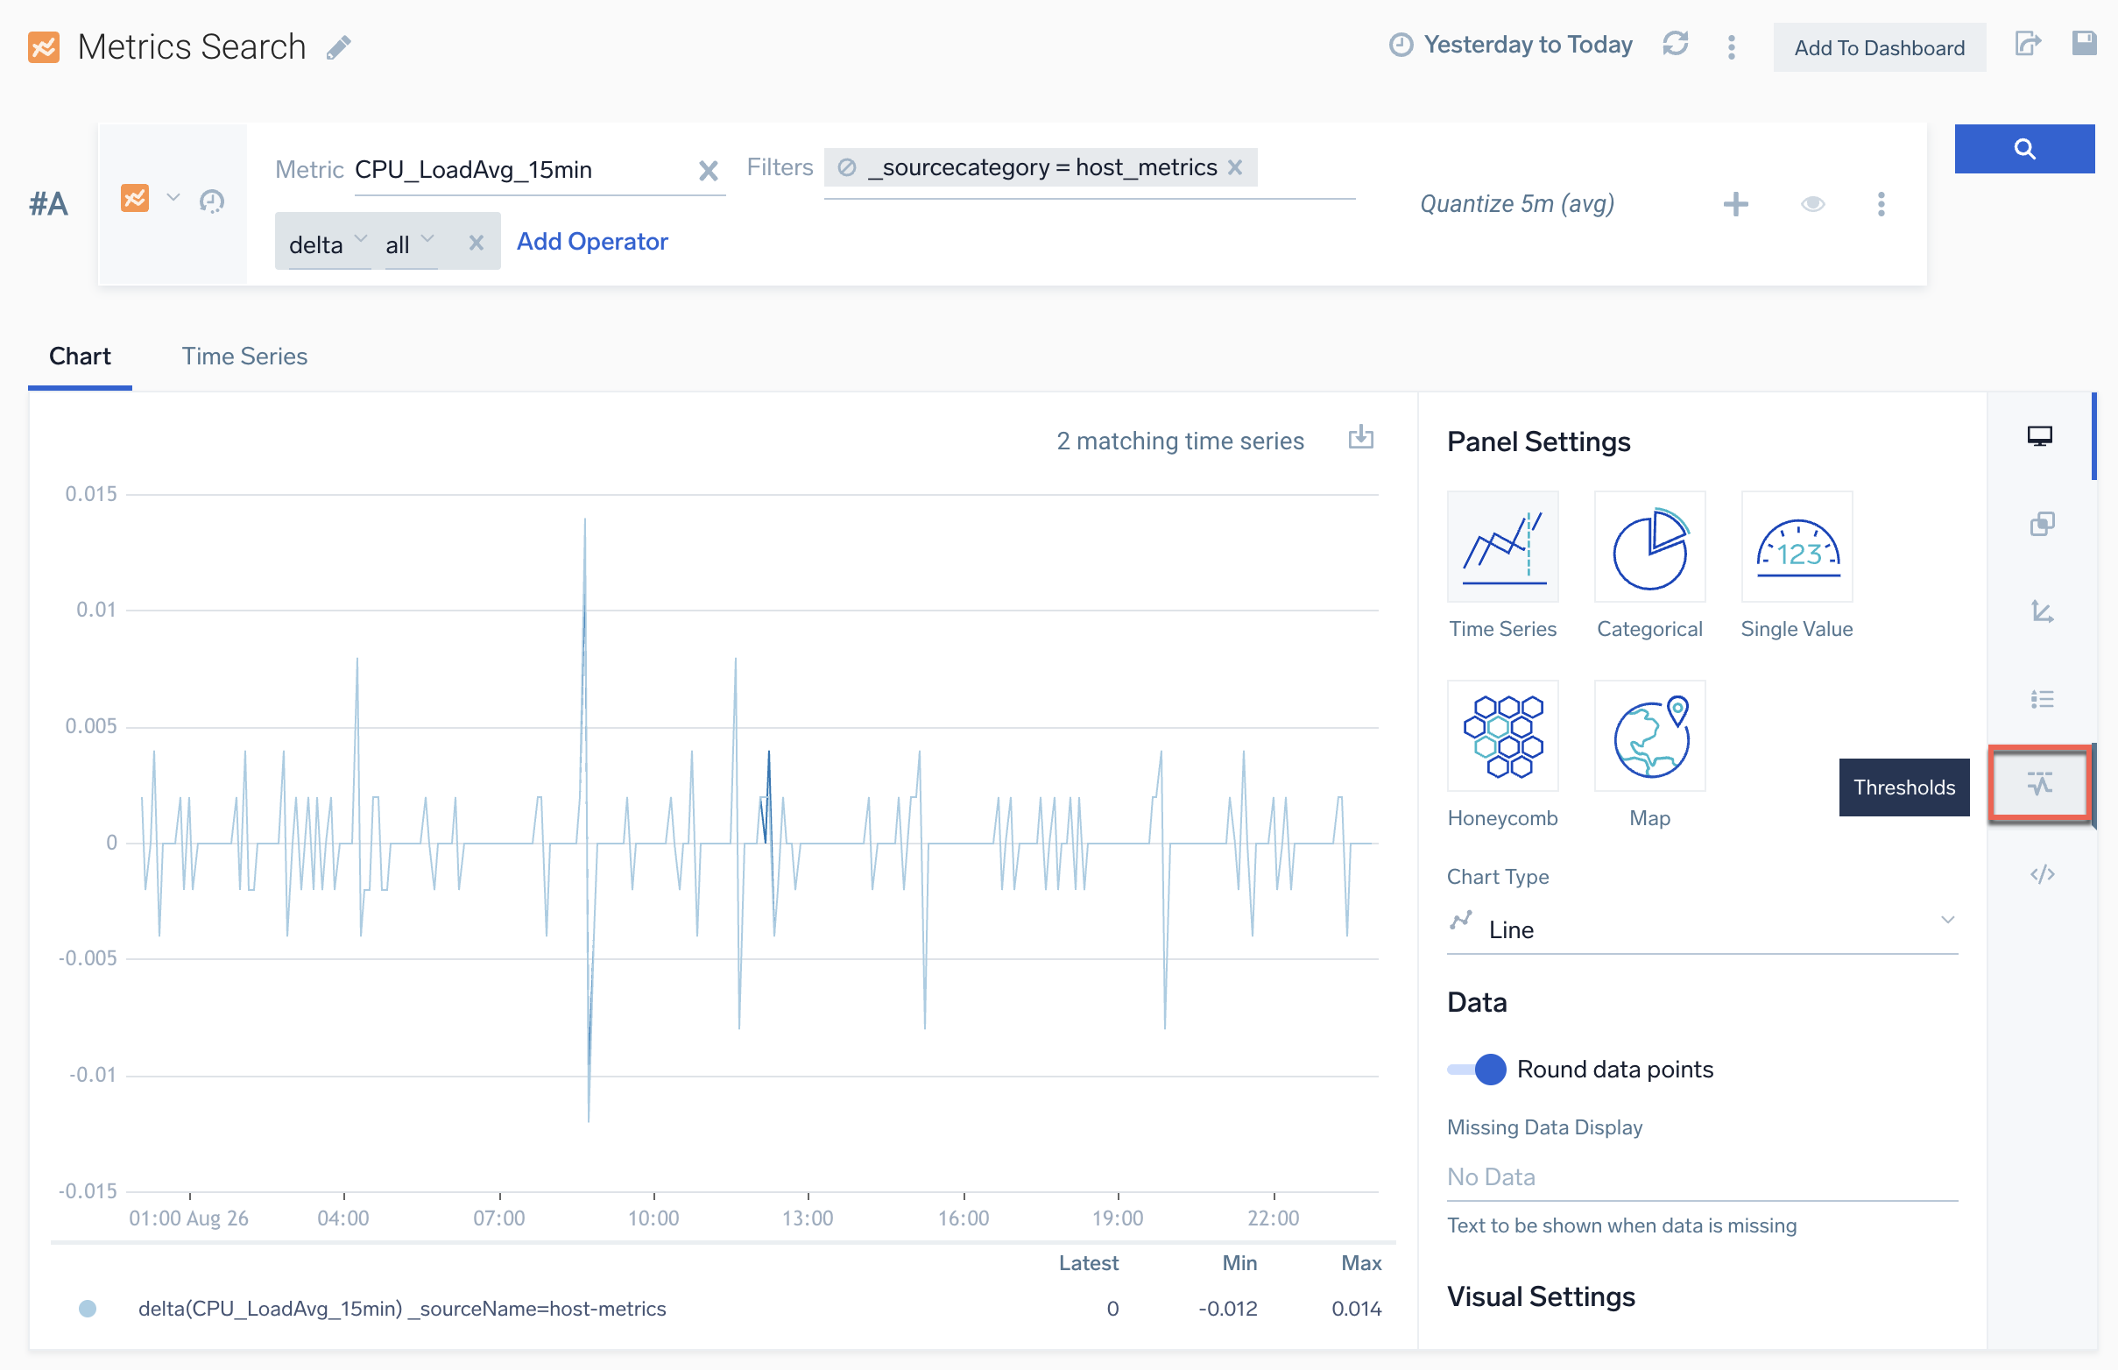Select the Honeycomb chart panel type
Viewport: 2118px width, 1370px height.
coord(1501,736)
